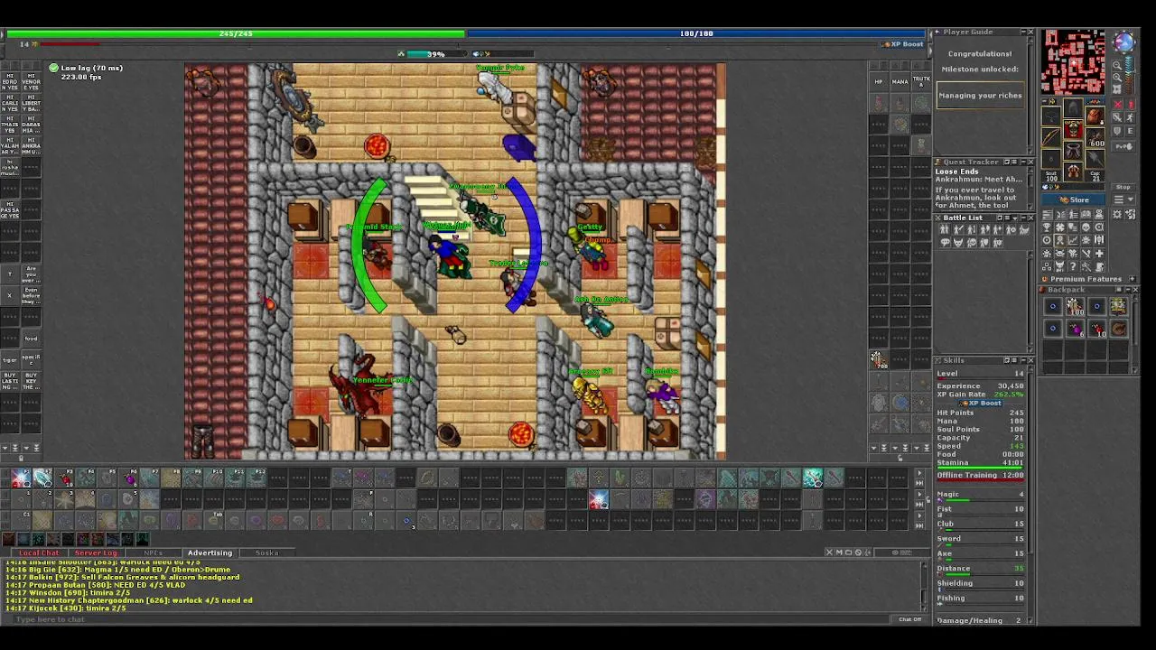1156x650 pixels.
Task: Click the minimap view
Action: (x=1073, y=62)
